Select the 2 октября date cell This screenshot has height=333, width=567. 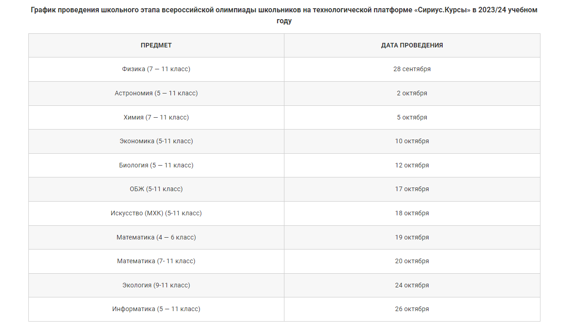tap(412, 93)
